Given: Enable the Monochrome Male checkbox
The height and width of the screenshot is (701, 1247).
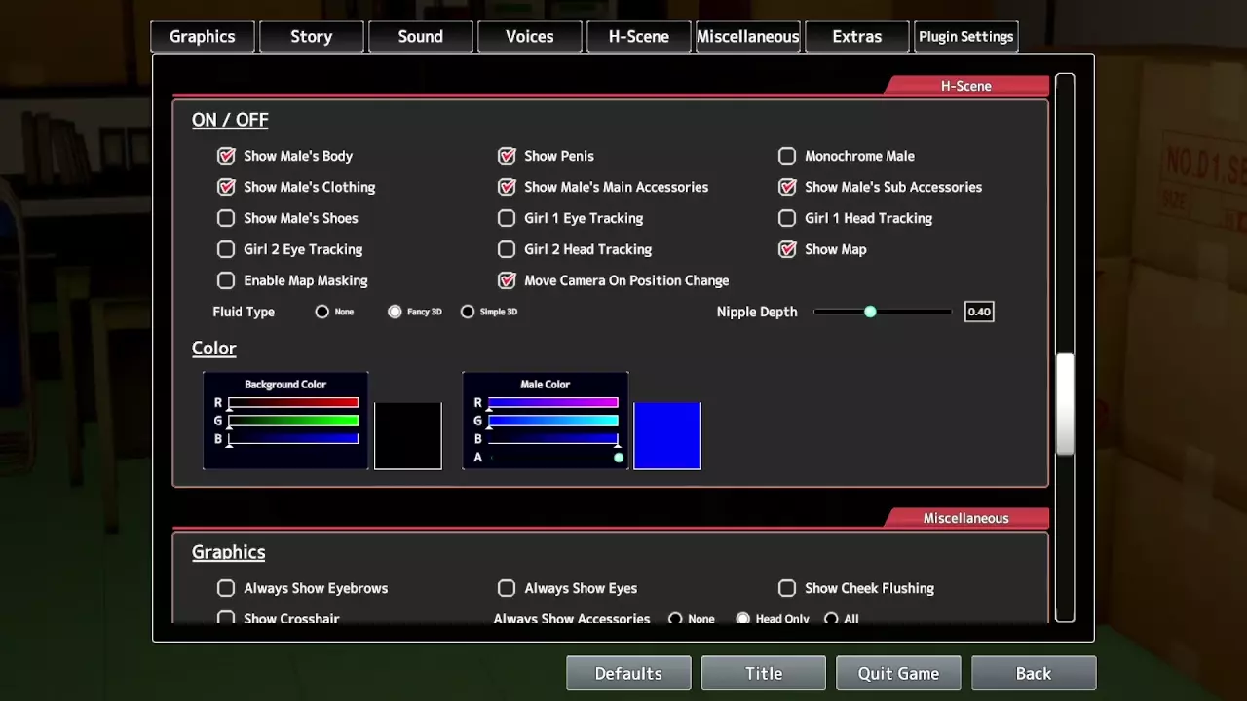Looking at the screenshot, I should [x=787, y=156].
